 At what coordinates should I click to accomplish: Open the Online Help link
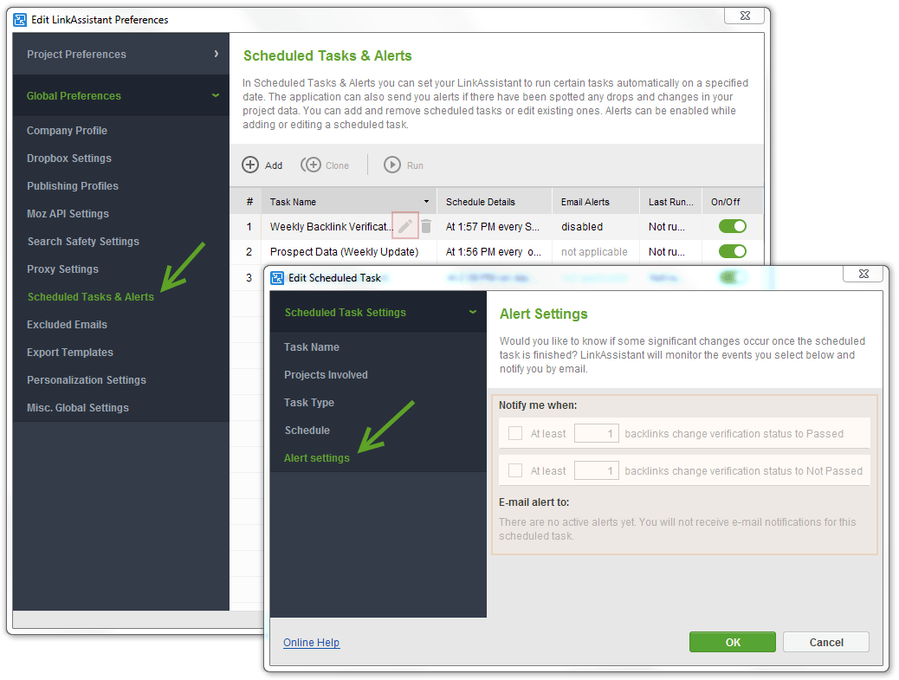311,642
